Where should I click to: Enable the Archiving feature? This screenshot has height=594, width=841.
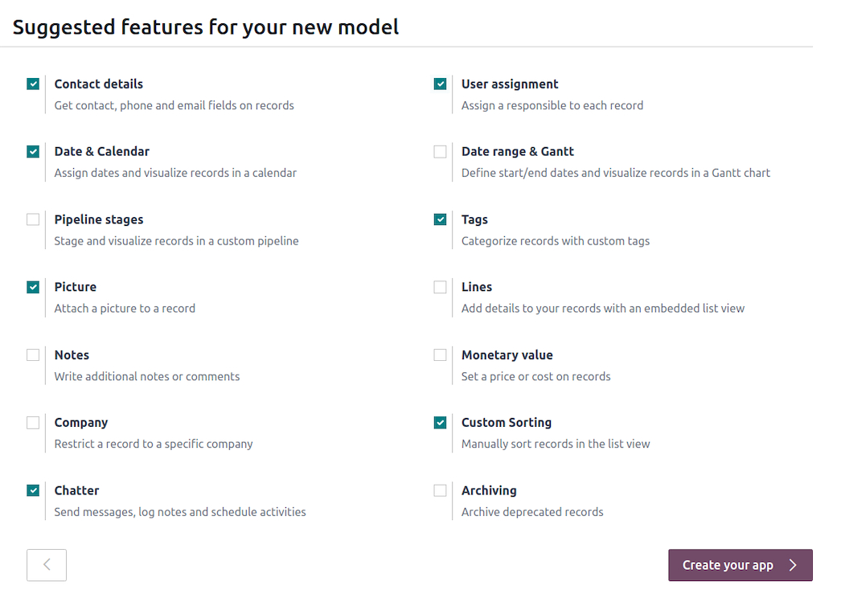pos(441,490)
